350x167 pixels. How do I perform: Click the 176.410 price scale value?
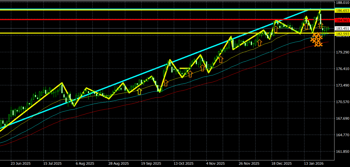tap(342, 69)
